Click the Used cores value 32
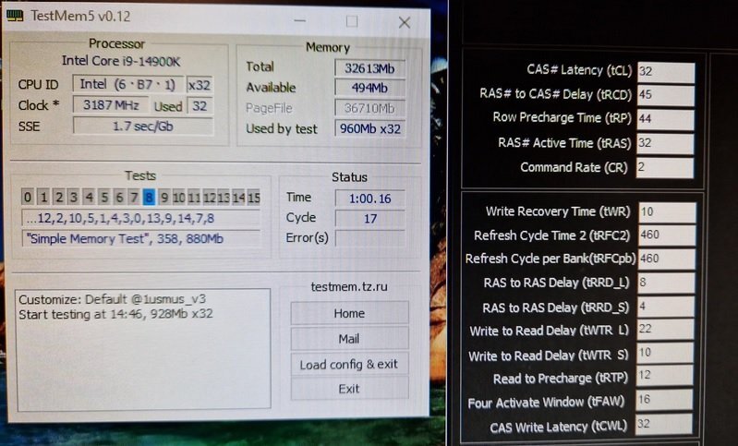Screen dimensions: 738x446 point(200,106)
